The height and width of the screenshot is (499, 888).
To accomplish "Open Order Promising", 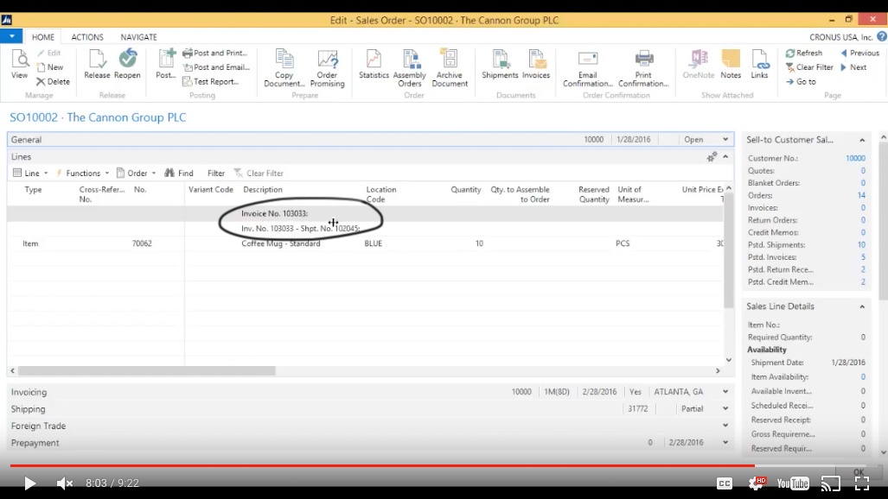I will pyautogui.click(x=328, y=68).
